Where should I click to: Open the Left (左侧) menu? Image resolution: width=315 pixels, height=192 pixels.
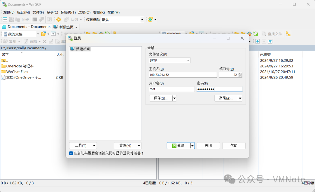tap(9, 12)
